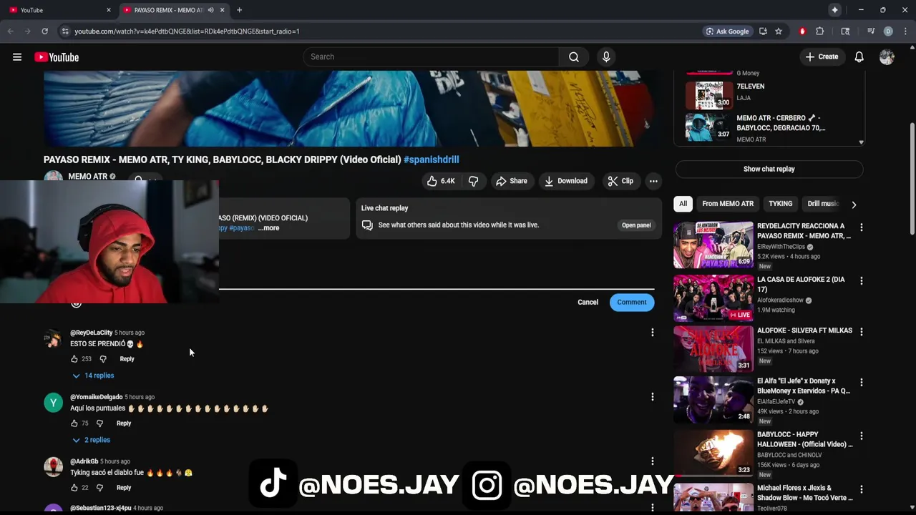Go to the YouTube home logo
This screenshot has height=515, width=916.
tap(57, 57)
